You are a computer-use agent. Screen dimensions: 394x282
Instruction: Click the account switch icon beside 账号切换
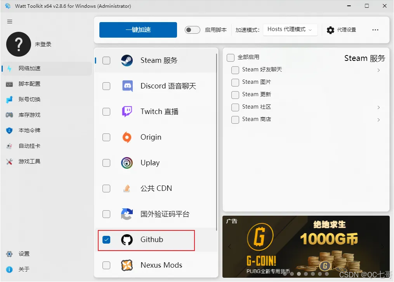click(x=9, y=100)
